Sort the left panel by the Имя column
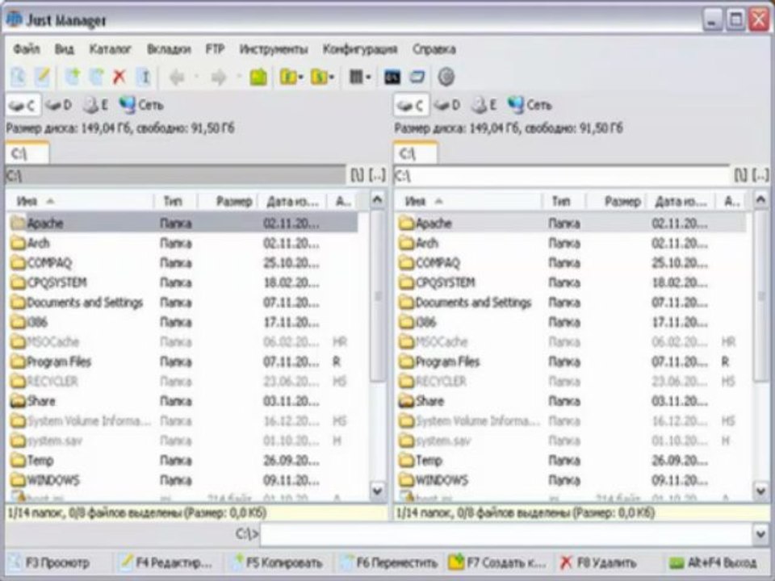The image size is (775, 581). click(x=79, y=201)
